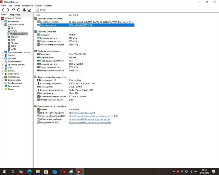This screenshot has width=219, height=175.
Task: Expand the Сервер tree node
Action: coord(3,55)
